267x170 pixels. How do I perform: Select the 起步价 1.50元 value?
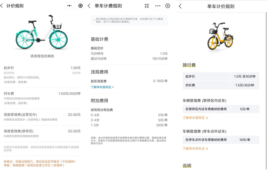click(x=76, y=68)
